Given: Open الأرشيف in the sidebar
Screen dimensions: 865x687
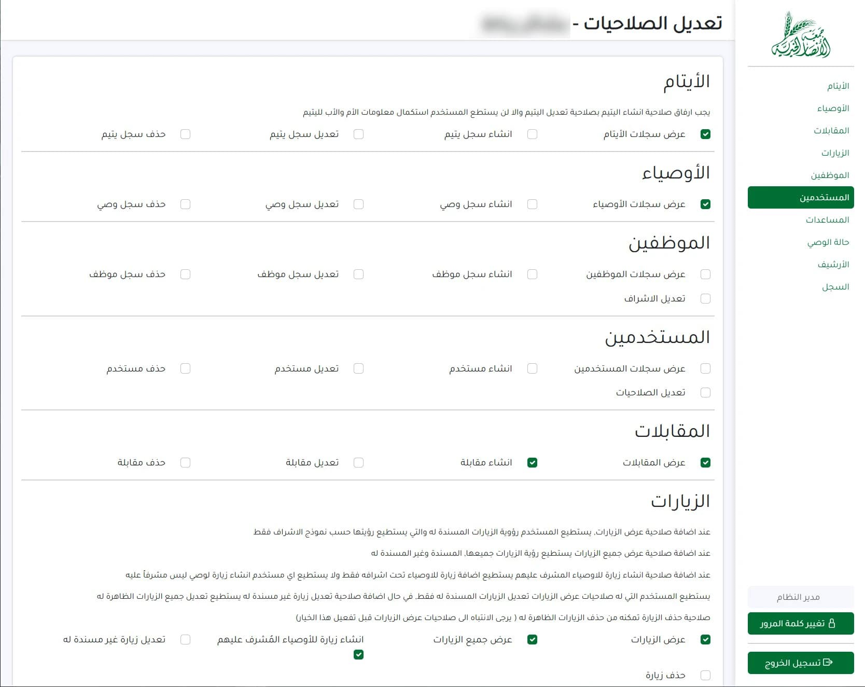Looking at the screenshot, I should [833, 265].
